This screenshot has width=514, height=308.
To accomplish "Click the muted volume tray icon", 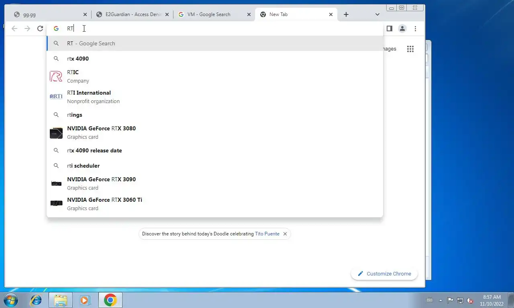I will [x=470, y=300].
